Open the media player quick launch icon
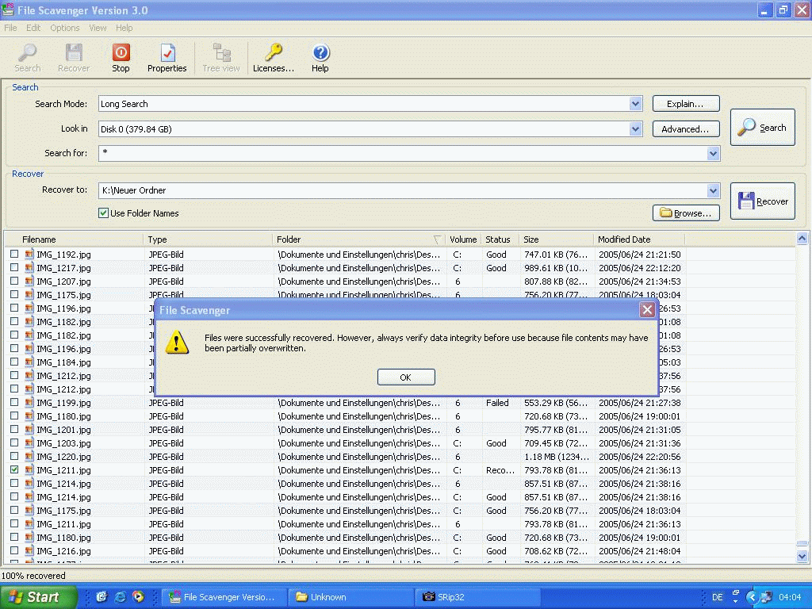Viewport: 812px width, 609px height. pyautogui.click(x=138, y=596)
